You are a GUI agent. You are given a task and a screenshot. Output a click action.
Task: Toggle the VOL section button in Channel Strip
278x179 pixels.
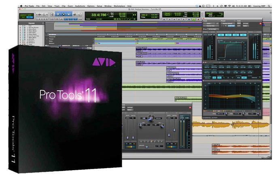click(x=243, y=35)
